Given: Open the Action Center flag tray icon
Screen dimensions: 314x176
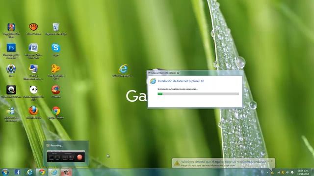Looking at the screenshot, I should point(283,172).
